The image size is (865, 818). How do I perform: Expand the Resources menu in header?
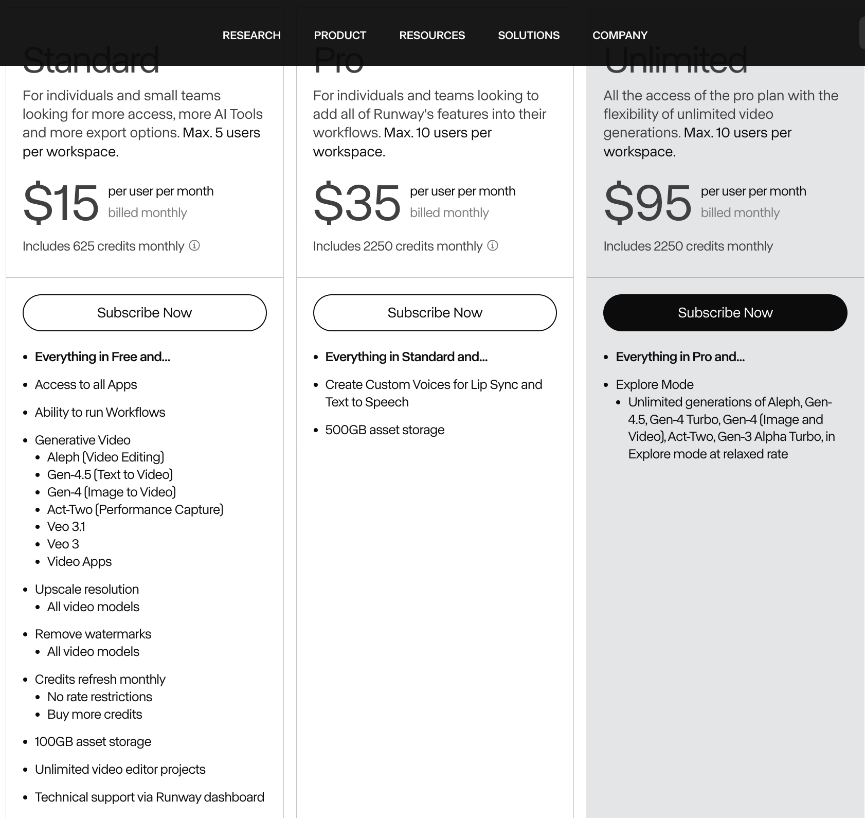click(x=432, y=35)
